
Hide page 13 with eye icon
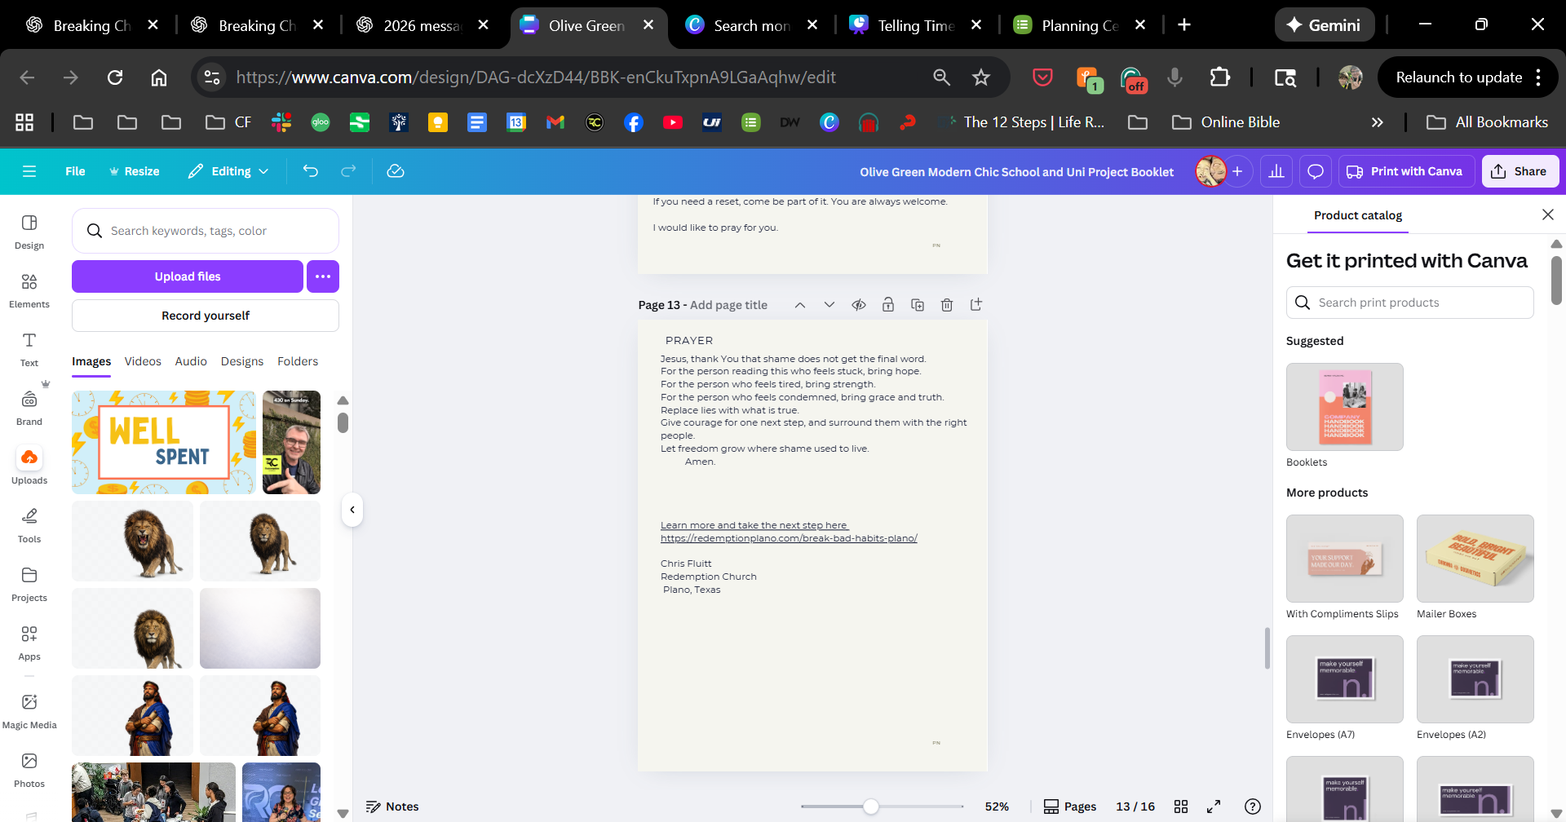point(859,305)
